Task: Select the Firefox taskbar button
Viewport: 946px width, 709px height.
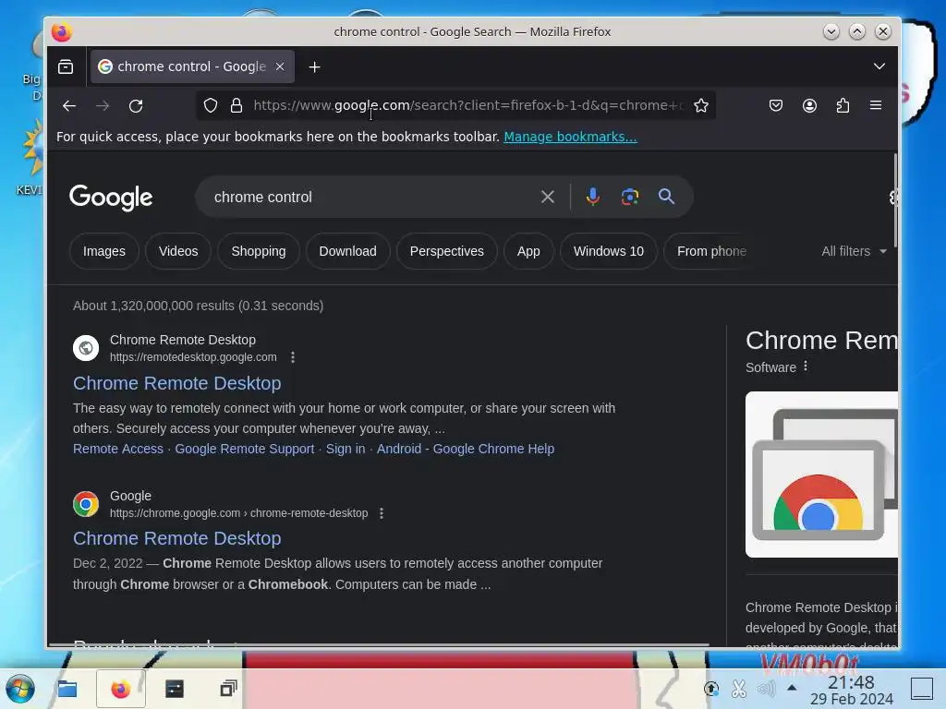Action: pos(121,689)
